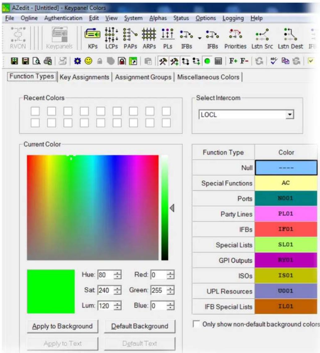Screen dimensions: 320x353
Task: Open the ARPs toolbar icon
Action: point(149,38)
